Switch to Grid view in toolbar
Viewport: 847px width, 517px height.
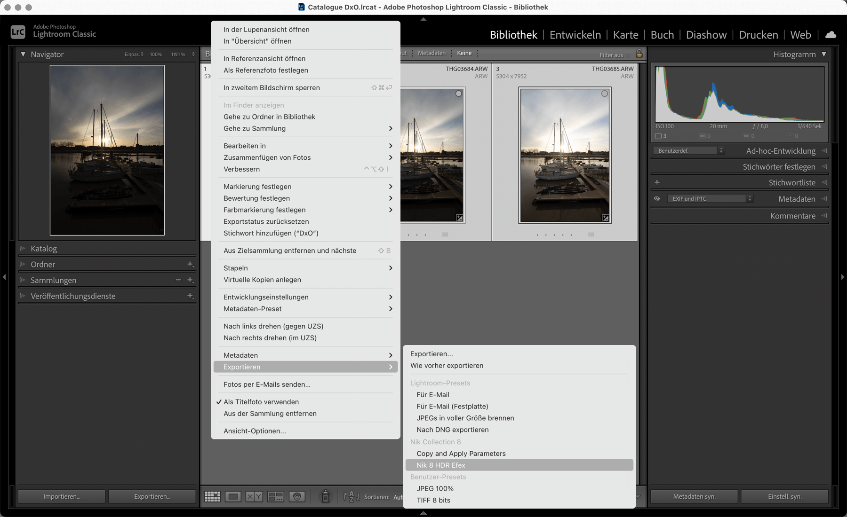(x=212, y=496)
